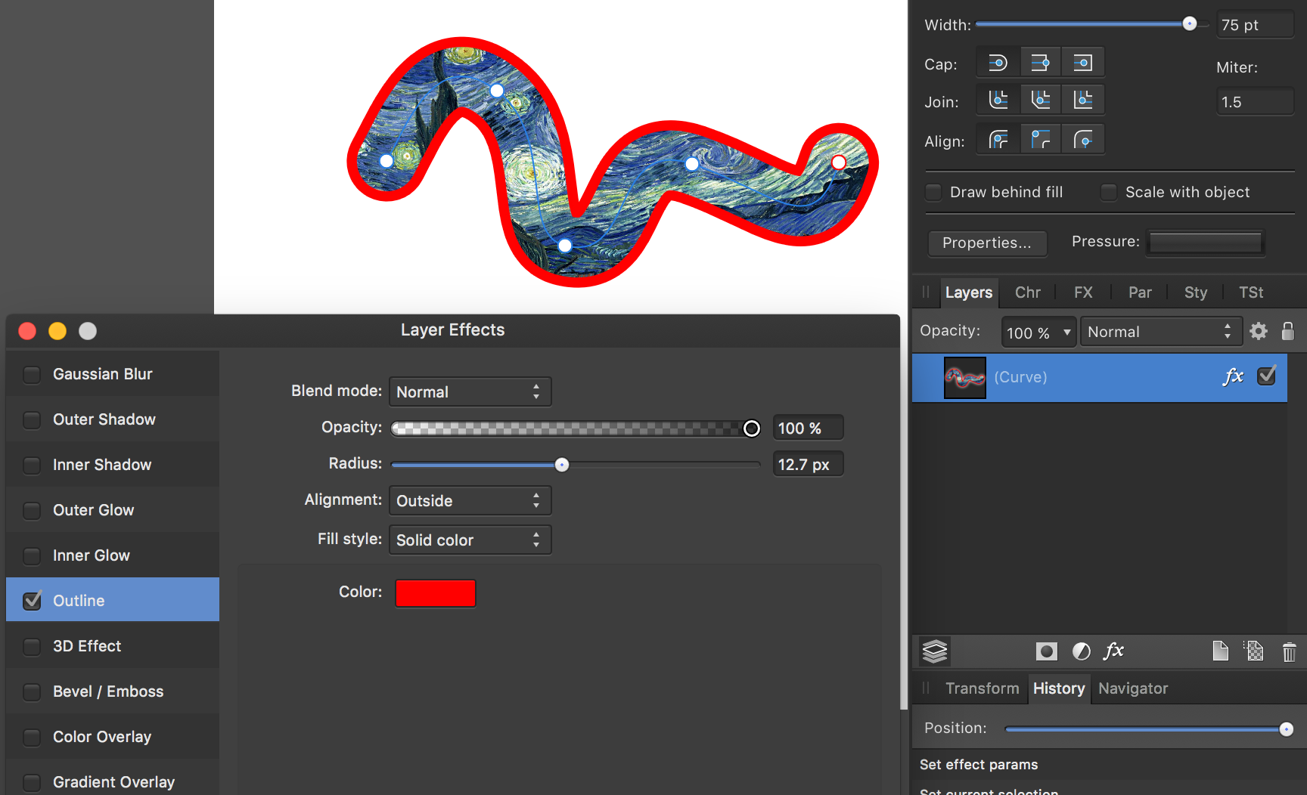1307x795 pixels.
Task: Open layer effects fx icon at panel bottom
Action: [x=1113, y=651]
